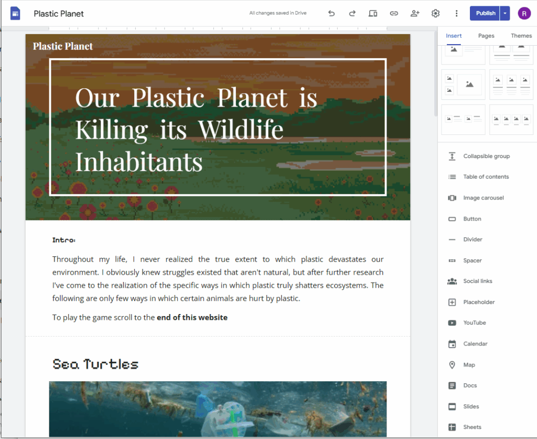Click the undo arrow icon
The image size is (537, 439).
tap(331, 14)
